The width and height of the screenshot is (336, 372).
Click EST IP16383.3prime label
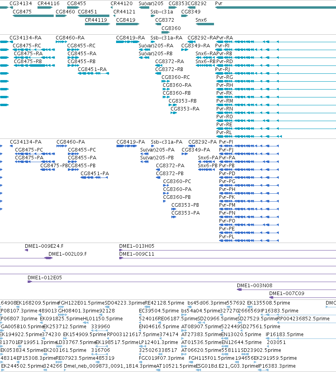coord(277,366)
